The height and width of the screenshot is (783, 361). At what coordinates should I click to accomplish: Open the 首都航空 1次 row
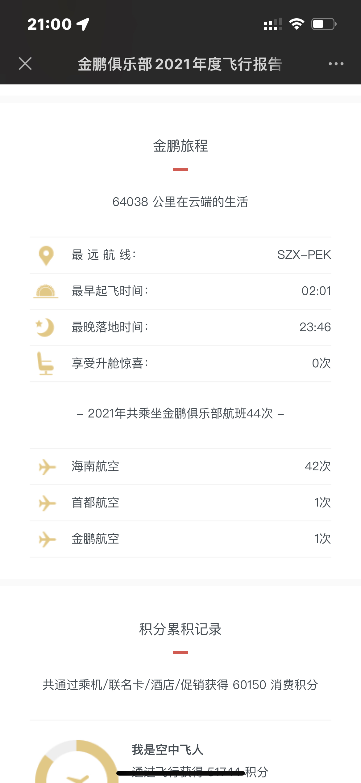pos(180,503)
